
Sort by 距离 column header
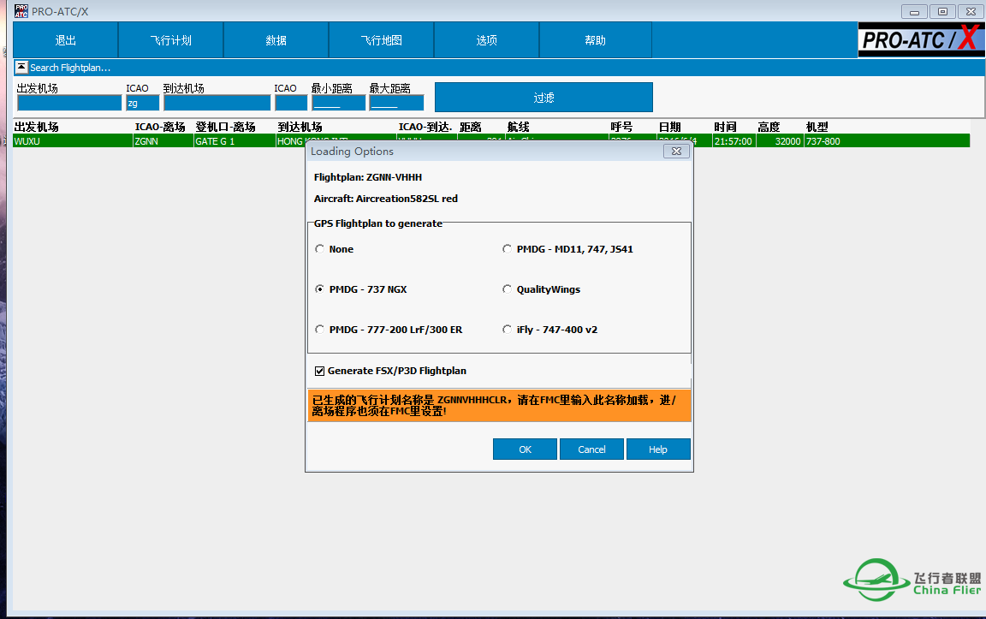[x=471, y=127]
